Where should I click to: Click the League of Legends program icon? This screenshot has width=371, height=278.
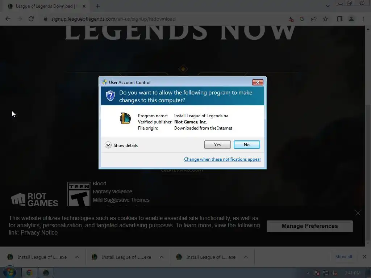click(x=125, y=118)
